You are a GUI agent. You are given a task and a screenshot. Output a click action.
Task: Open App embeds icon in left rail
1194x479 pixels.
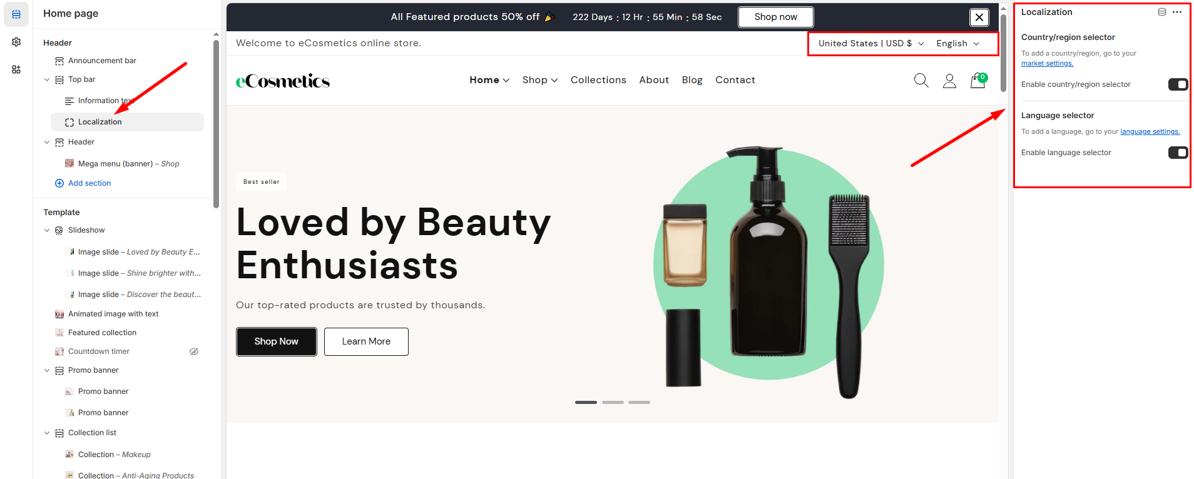[16, 69]
